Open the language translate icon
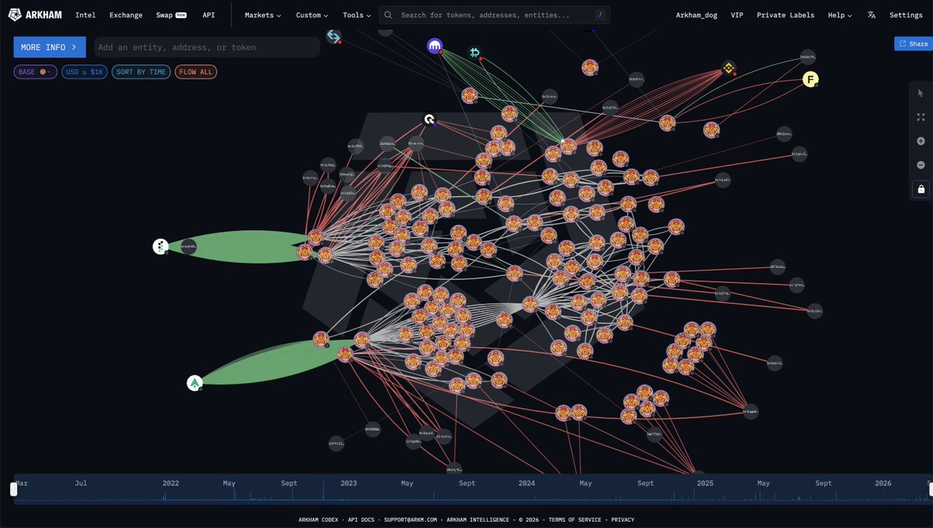The width and height of the screenshot is (933, 528). pyautogui.click(x=872, y=15)
